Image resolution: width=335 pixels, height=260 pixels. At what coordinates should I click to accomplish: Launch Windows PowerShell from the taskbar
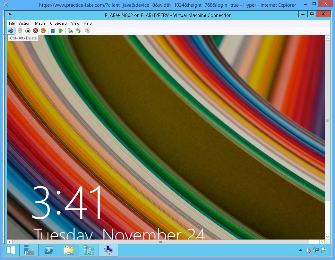pyautogui.click(x=49, y=250)
